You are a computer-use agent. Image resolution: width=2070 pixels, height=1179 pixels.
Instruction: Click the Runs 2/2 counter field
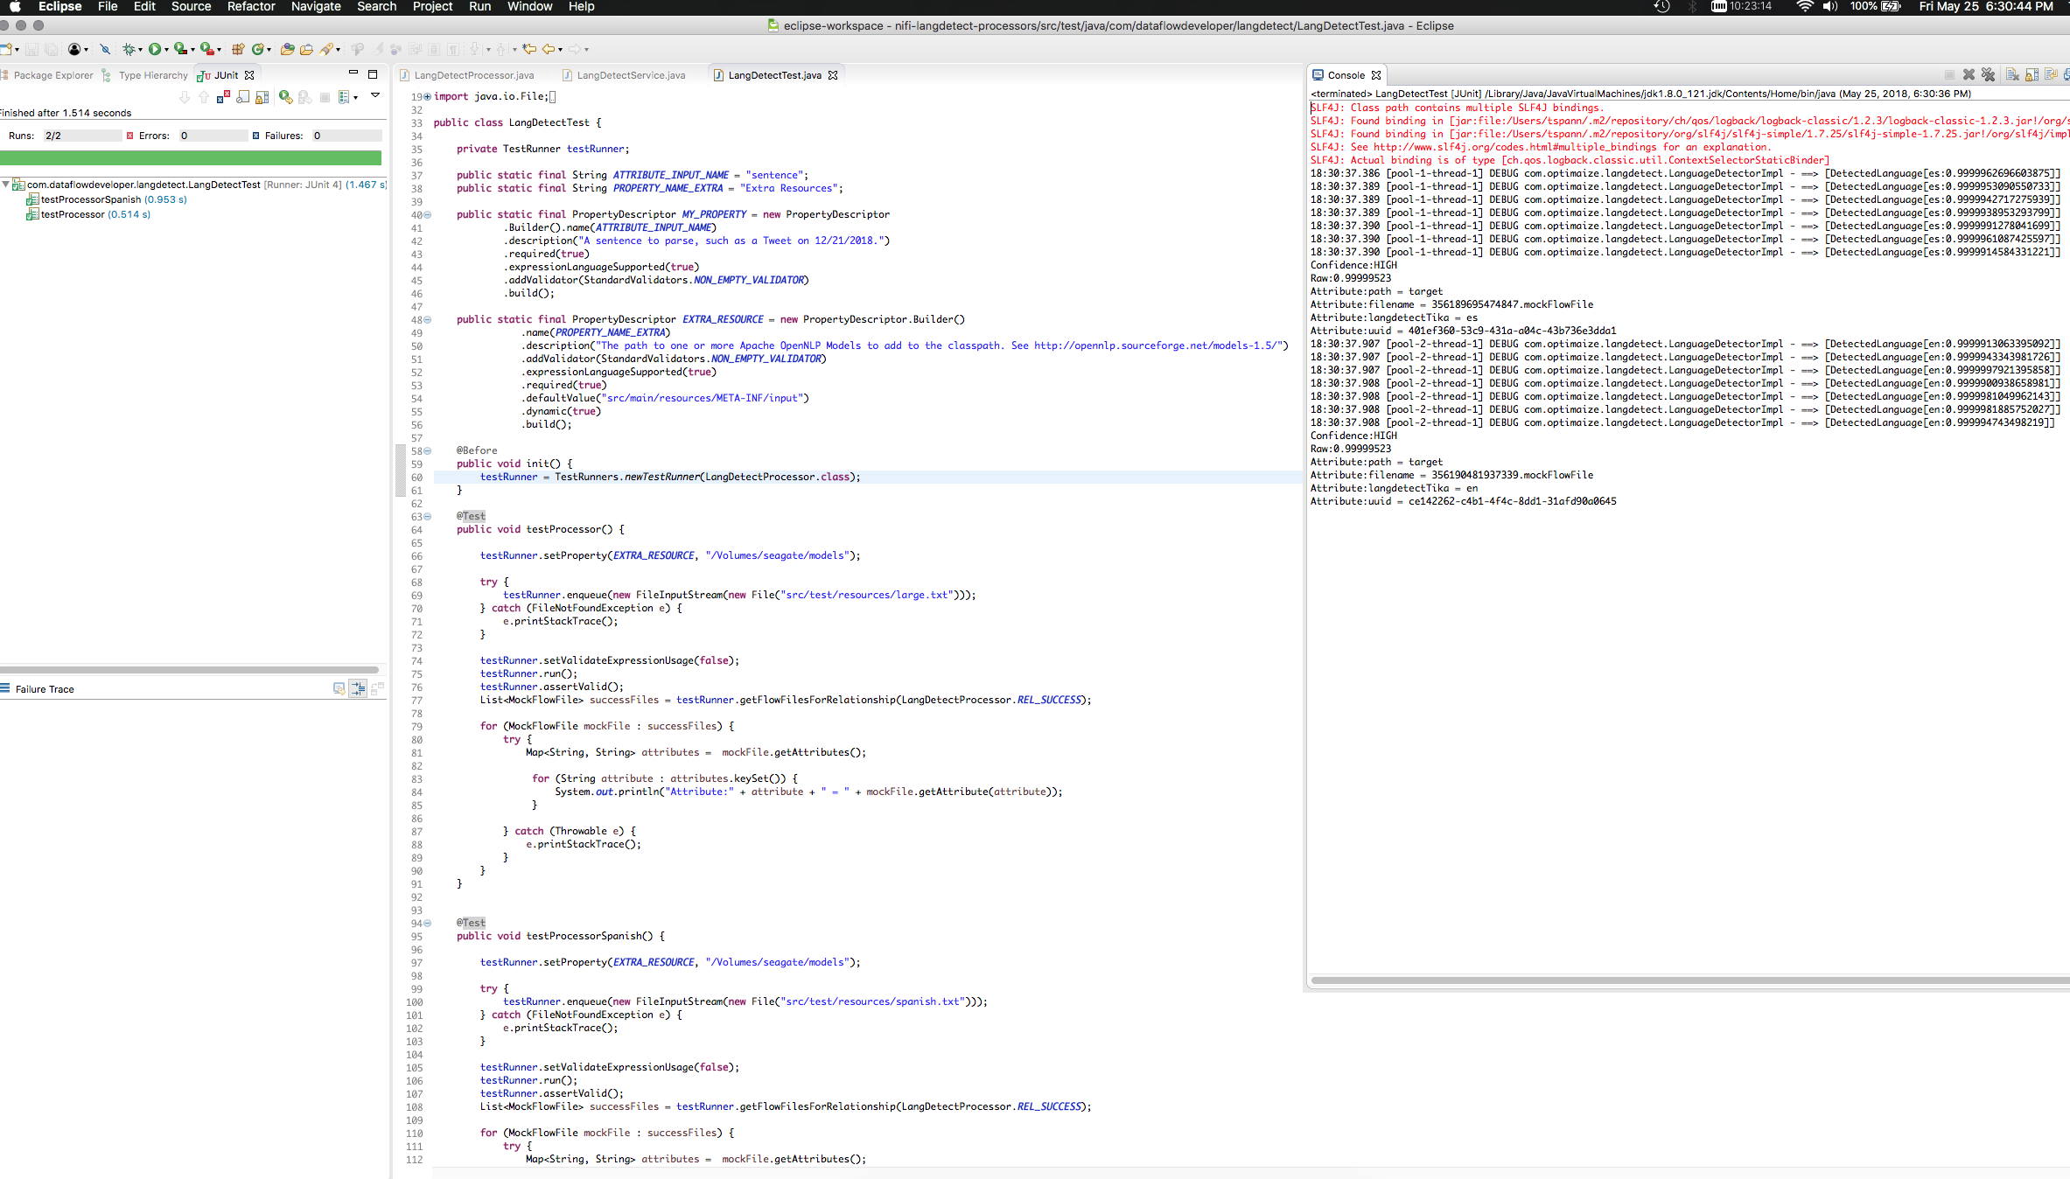tap(81, 136)
